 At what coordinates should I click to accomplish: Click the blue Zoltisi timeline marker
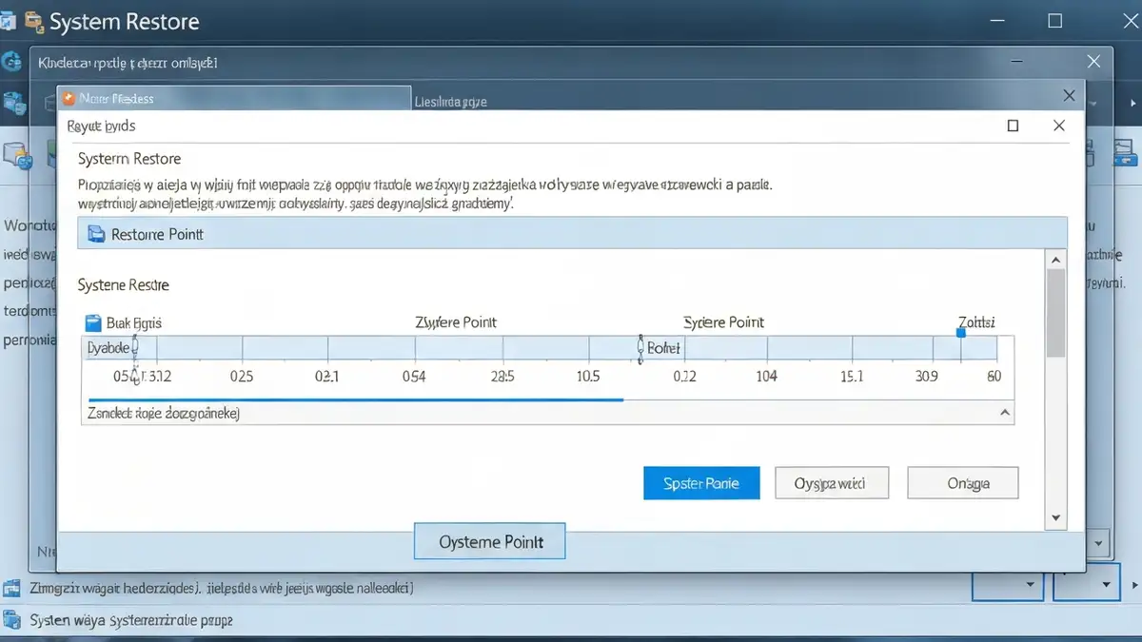(960, 333)
